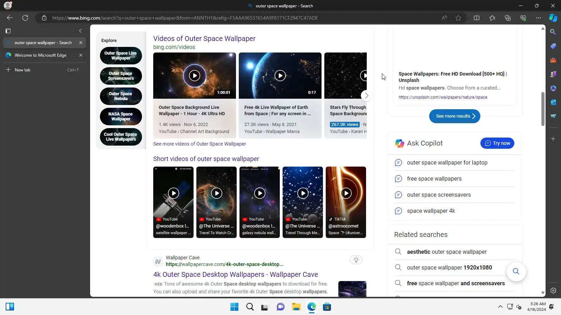Screen dimensions: 561x315
Task: Ask Copilot: space wallpaper 4k
Action: coord(455,211)
